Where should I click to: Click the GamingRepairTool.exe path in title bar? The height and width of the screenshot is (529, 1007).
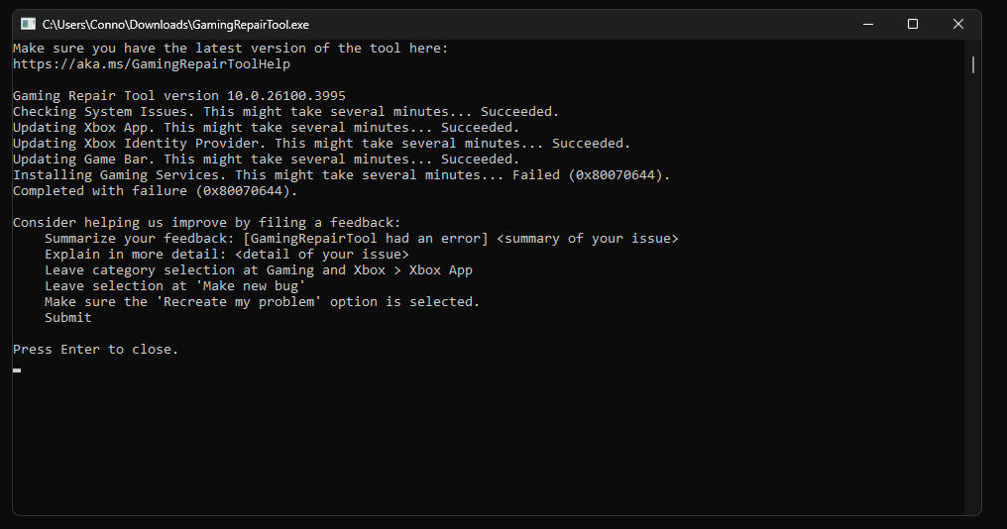[175, 25]
